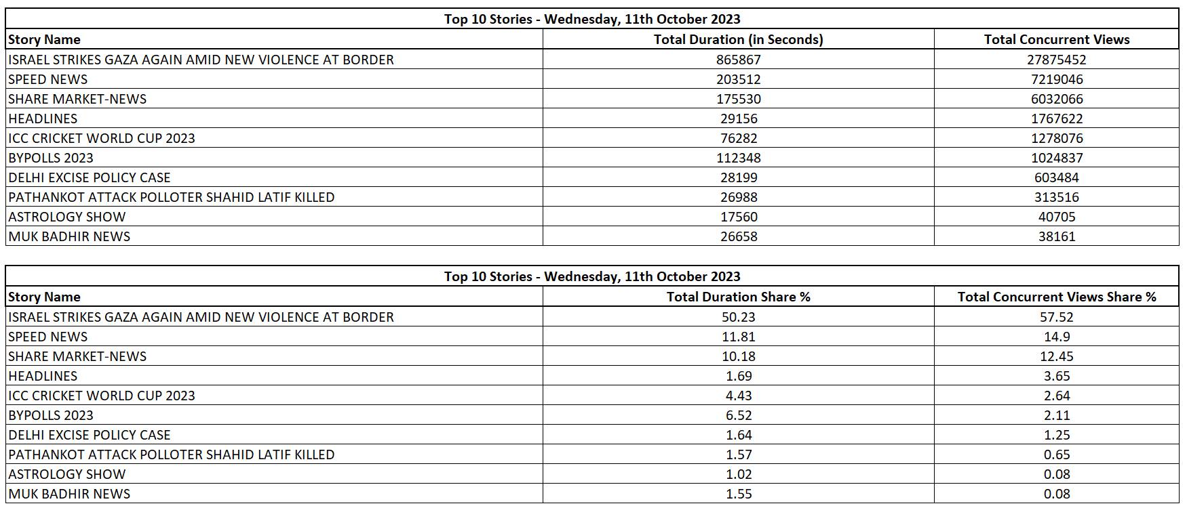Select the 1767622 views cell
Screen dimensions: 1187x508
[x=1056, y=119]
